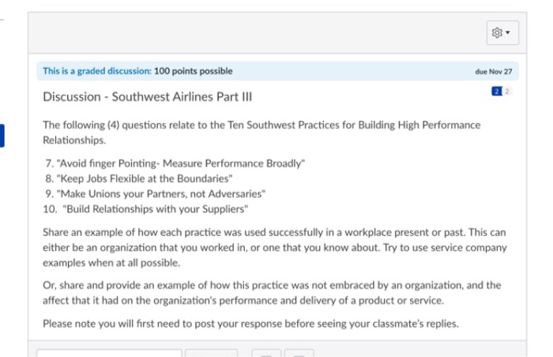
Task: Select the discussion title Southwest Airlines Part III
Action: (148, 96)
